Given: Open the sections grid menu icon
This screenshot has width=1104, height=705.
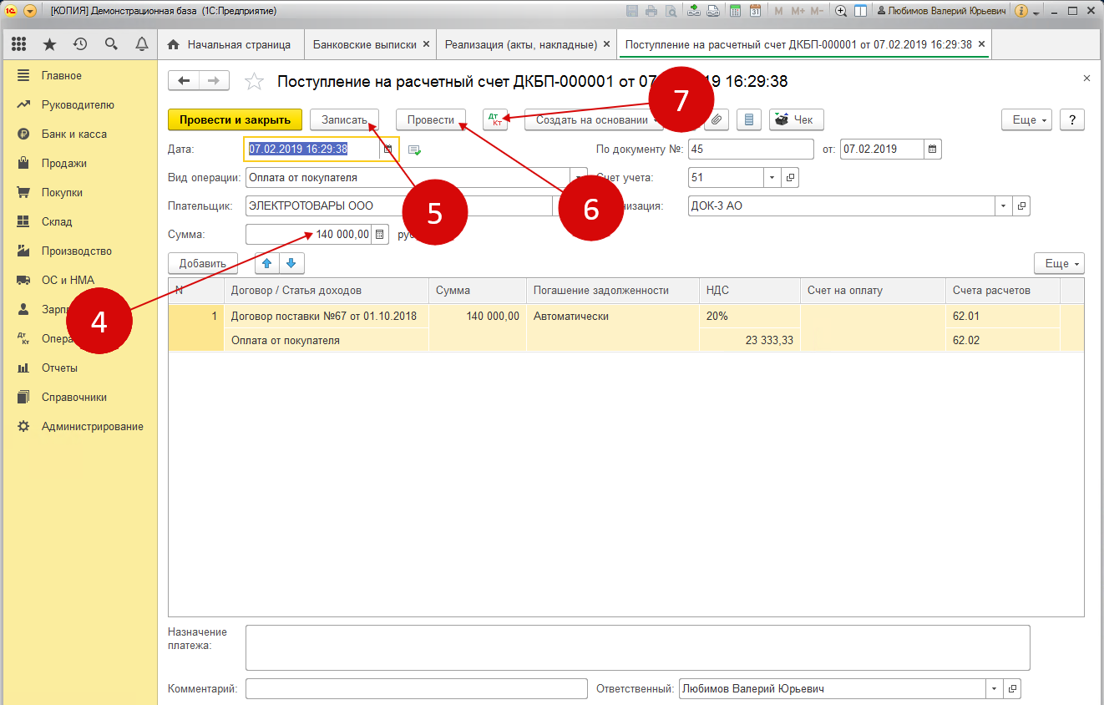Looking at the screenshot, I should (x=18, y=44).
